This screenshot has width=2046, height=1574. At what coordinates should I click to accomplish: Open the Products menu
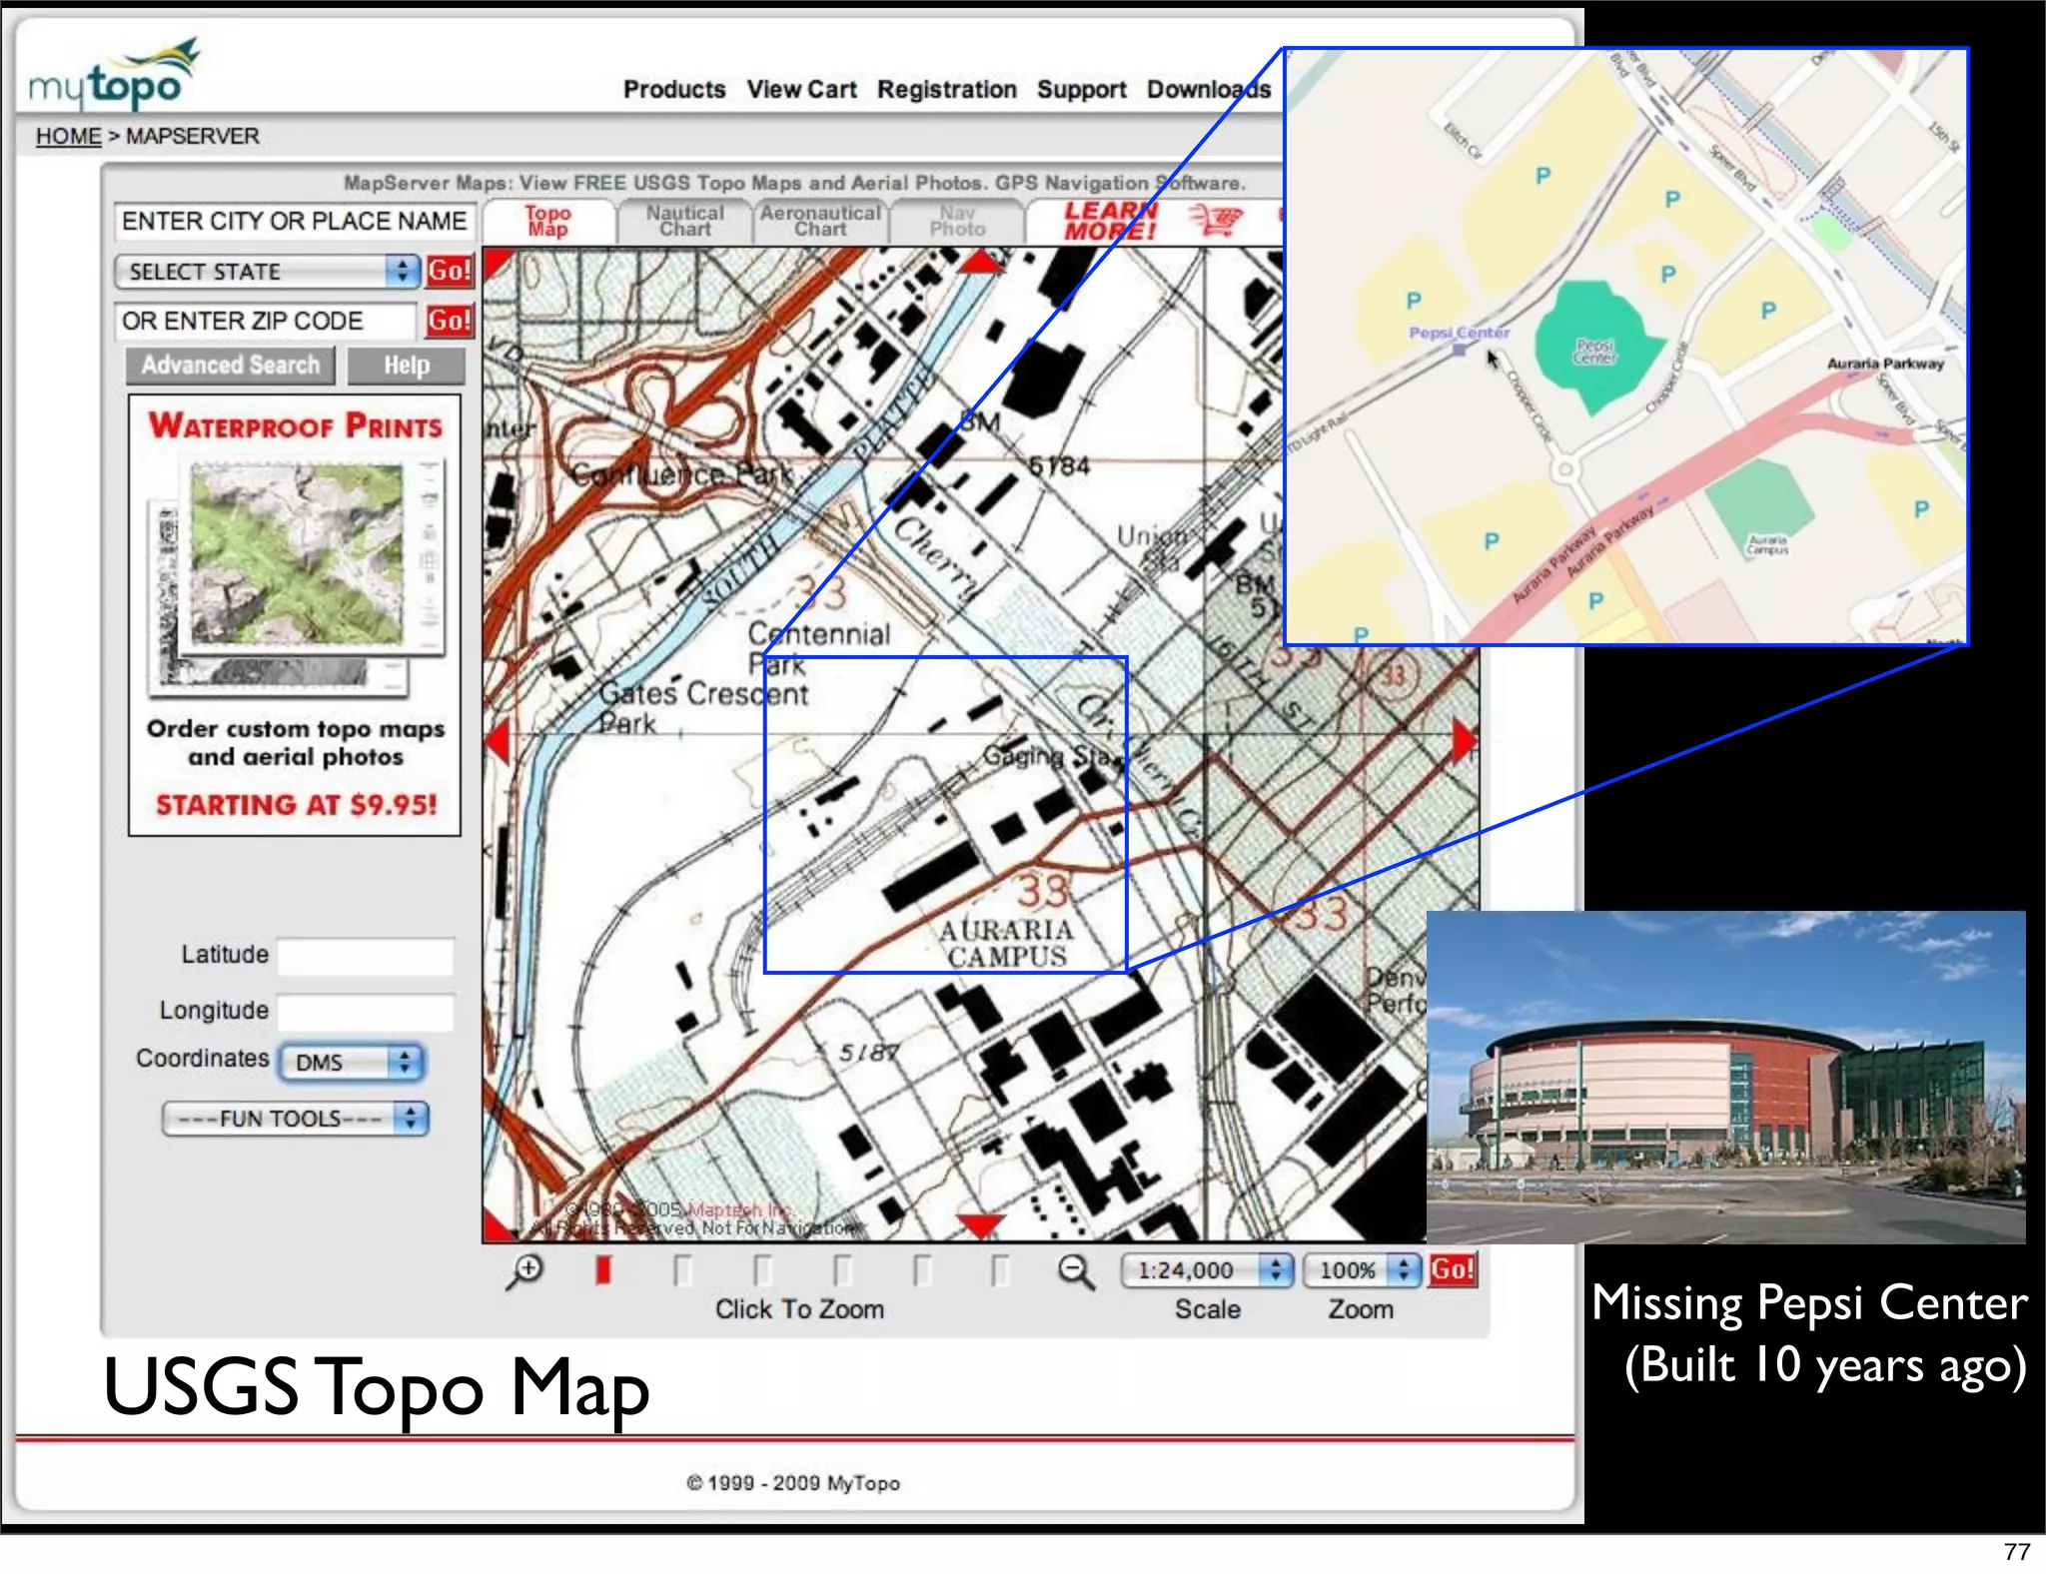pos(674,89)
